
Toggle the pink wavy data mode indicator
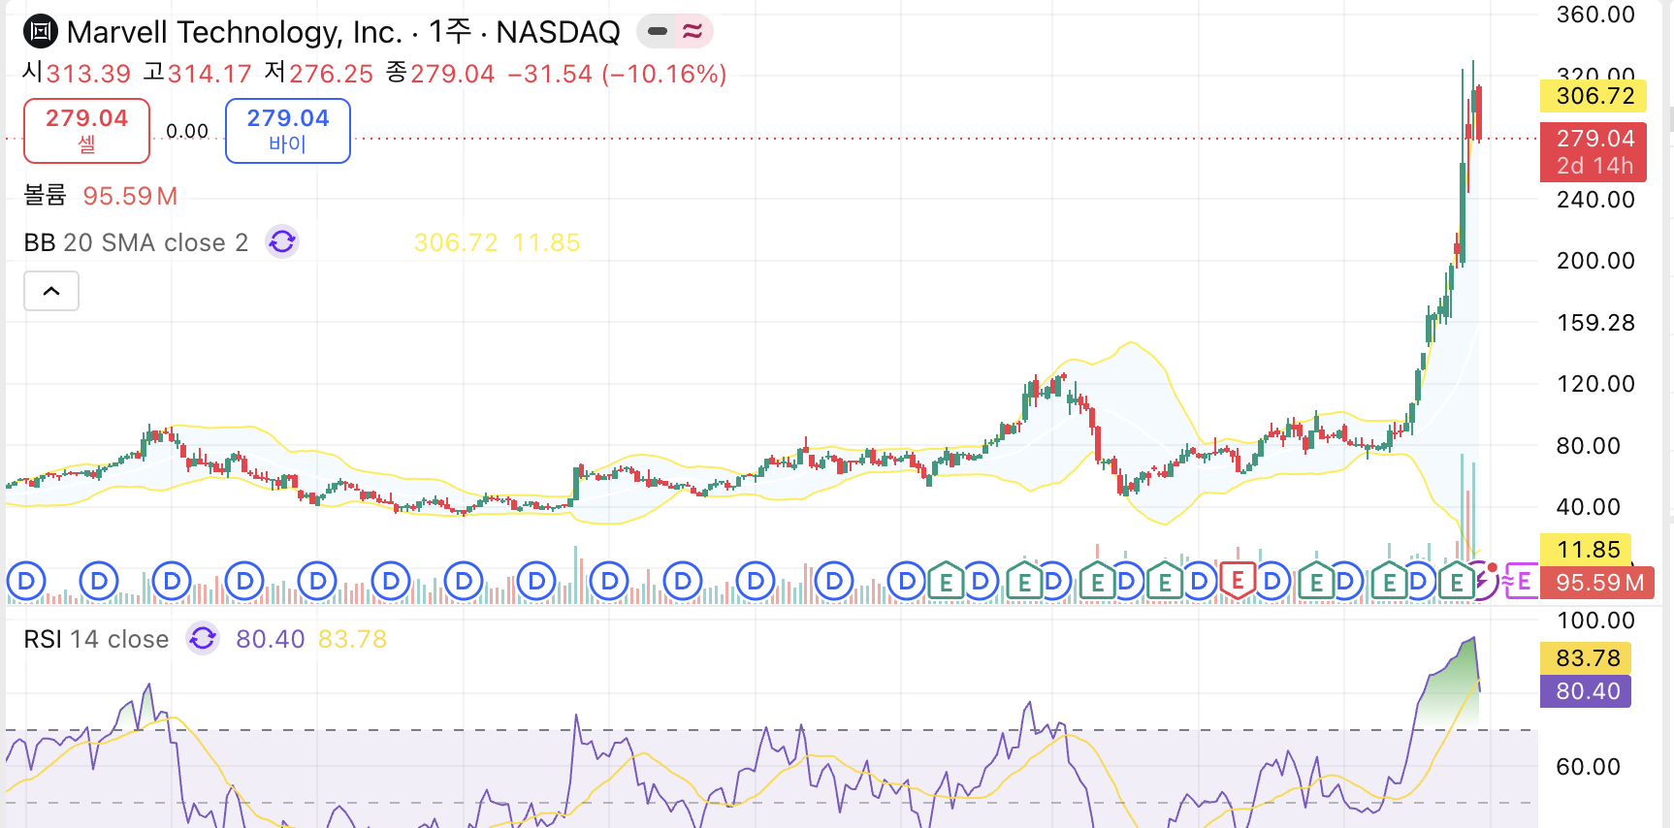(x=692, y=31)
